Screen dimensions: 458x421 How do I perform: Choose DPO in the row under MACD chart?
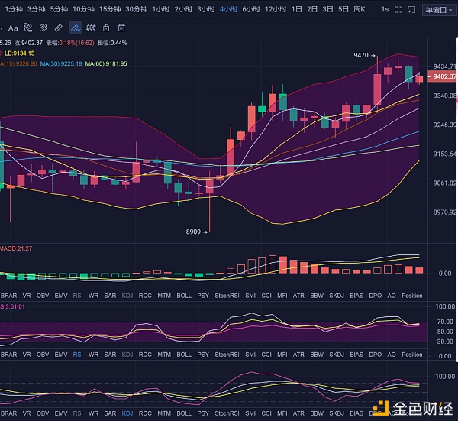[376, 296]
